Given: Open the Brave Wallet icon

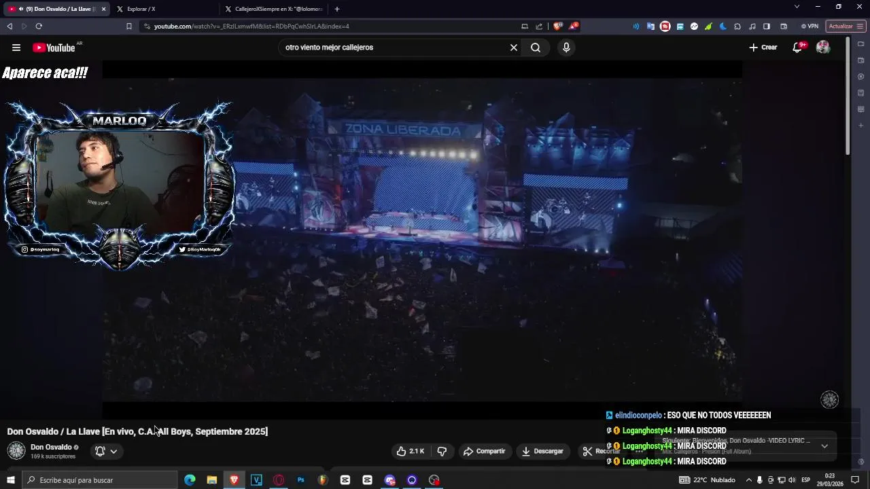Looking at the screenshot, I should tap(784, 26).
